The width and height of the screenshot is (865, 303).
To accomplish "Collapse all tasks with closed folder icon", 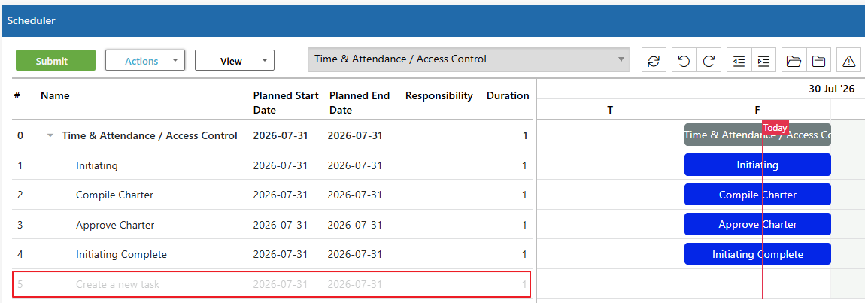I will (x=818, y=61).
